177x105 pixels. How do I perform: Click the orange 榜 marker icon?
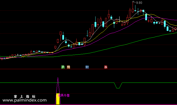click(68, 67)
